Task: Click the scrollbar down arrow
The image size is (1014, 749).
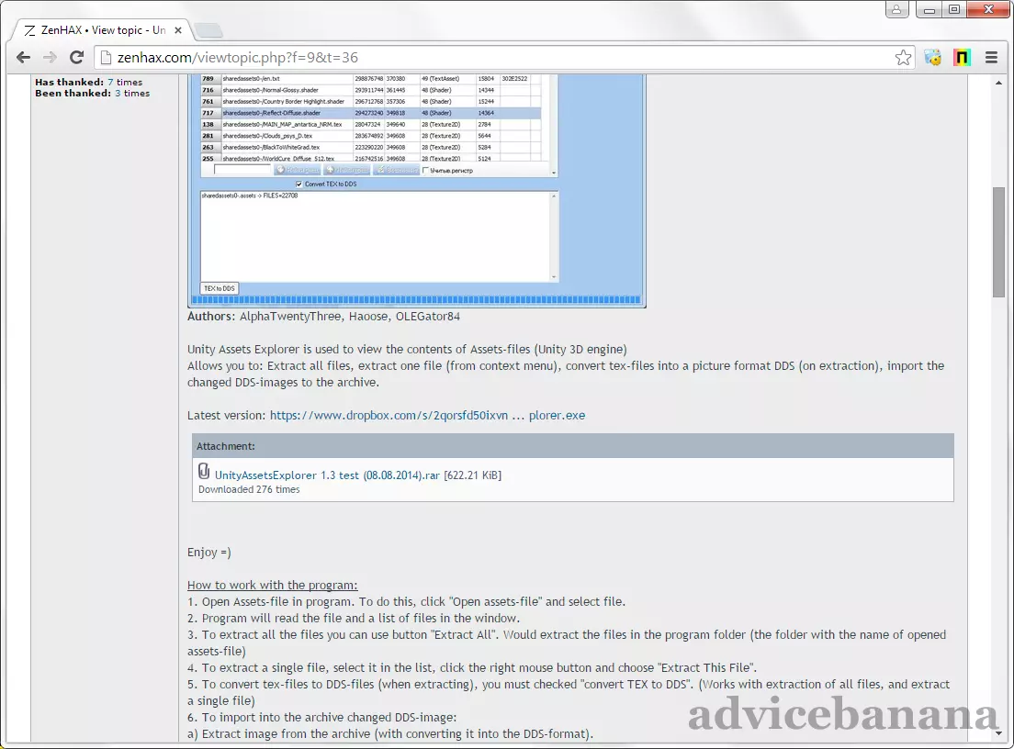Action: pyautogui.click(x=998, y=732)
